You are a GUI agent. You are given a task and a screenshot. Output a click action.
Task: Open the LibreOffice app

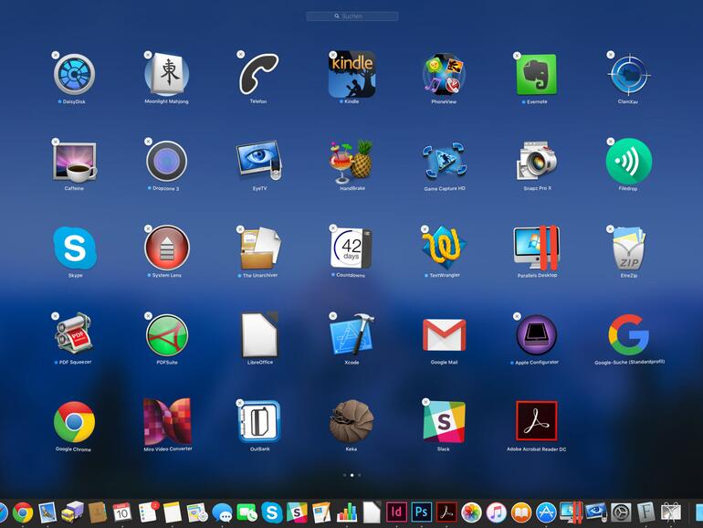click(258, 334)
